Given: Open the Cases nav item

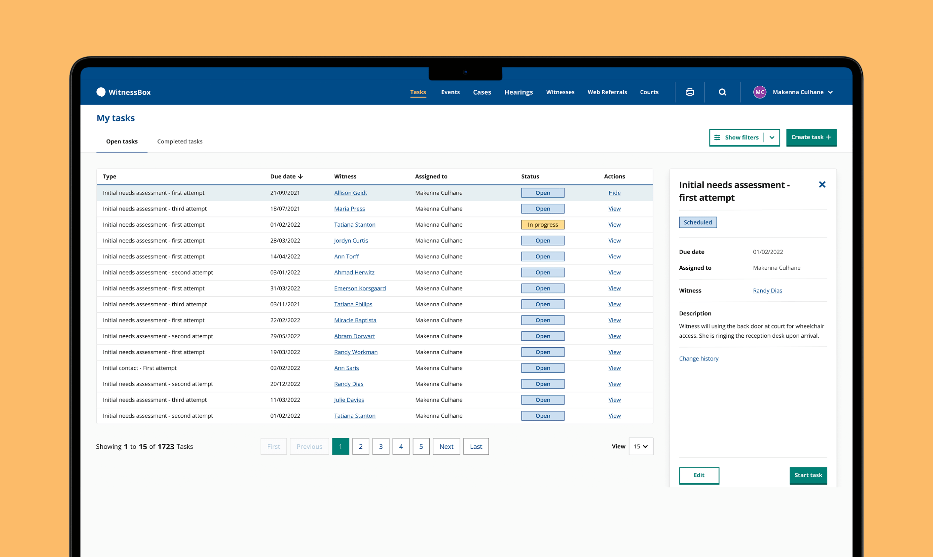Looking at the screenshot, I should tap(482, 92).
